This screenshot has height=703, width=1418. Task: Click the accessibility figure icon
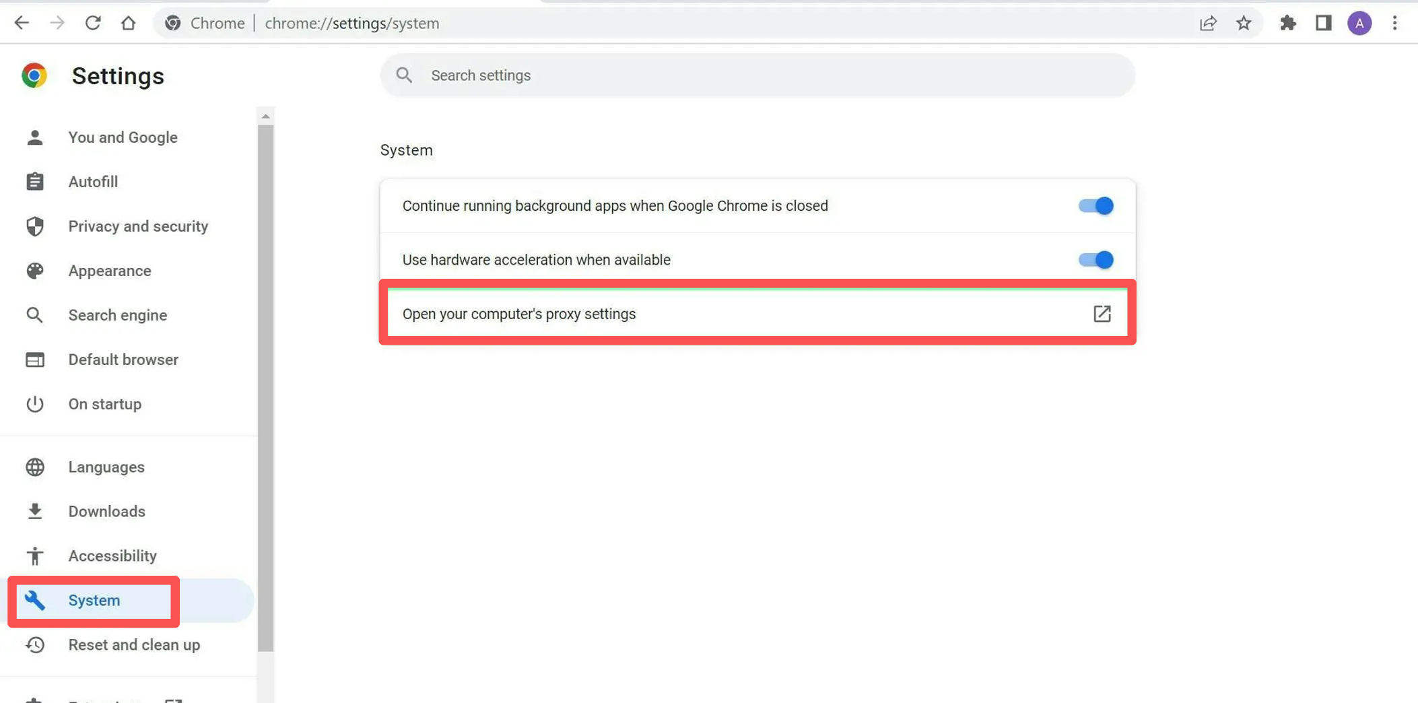pyautogui.click(x=35, y=556)
